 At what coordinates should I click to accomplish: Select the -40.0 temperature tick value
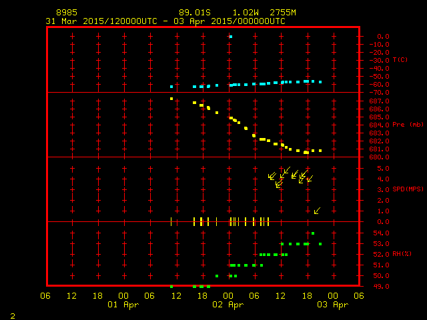tap(379, 68)
